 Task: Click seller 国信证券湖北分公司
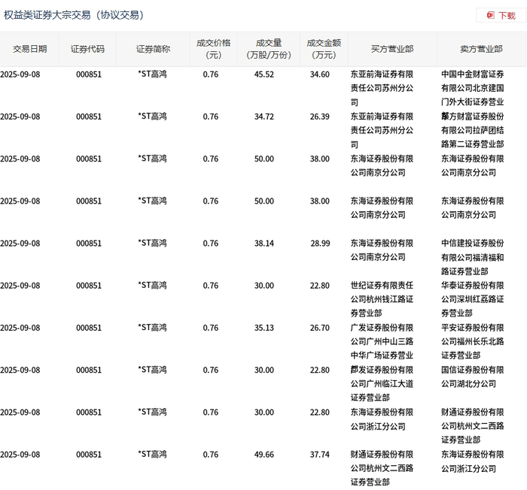473,377
